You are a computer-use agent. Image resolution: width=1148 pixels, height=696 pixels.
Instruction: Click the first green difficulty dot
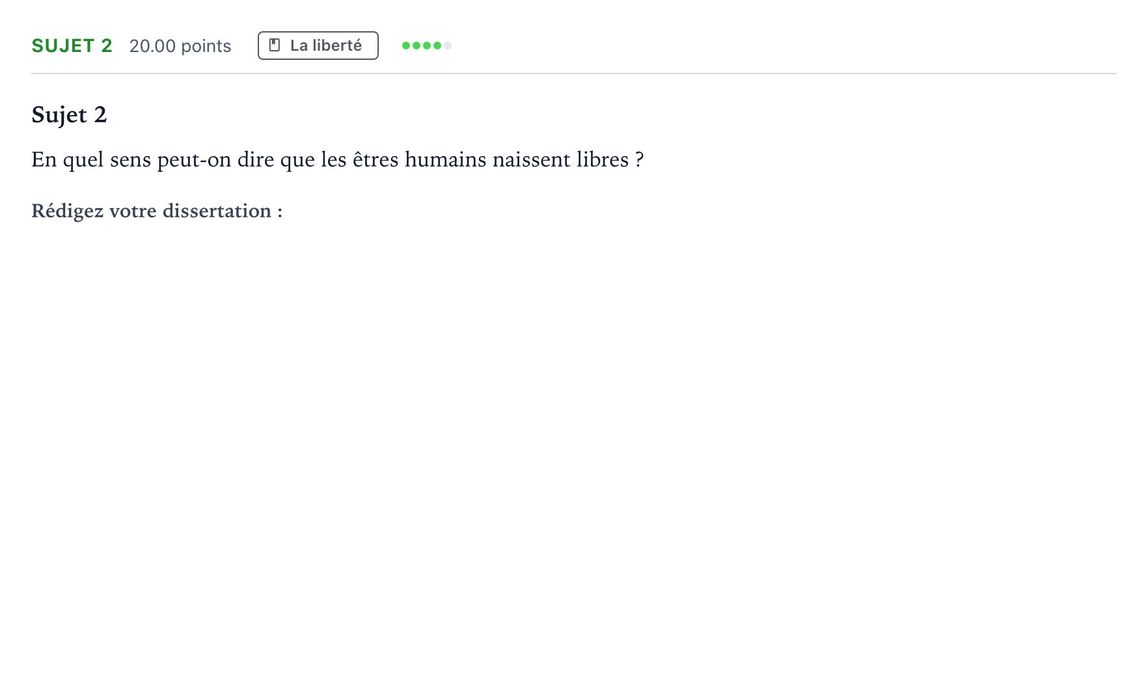click(x=406, y=46)
